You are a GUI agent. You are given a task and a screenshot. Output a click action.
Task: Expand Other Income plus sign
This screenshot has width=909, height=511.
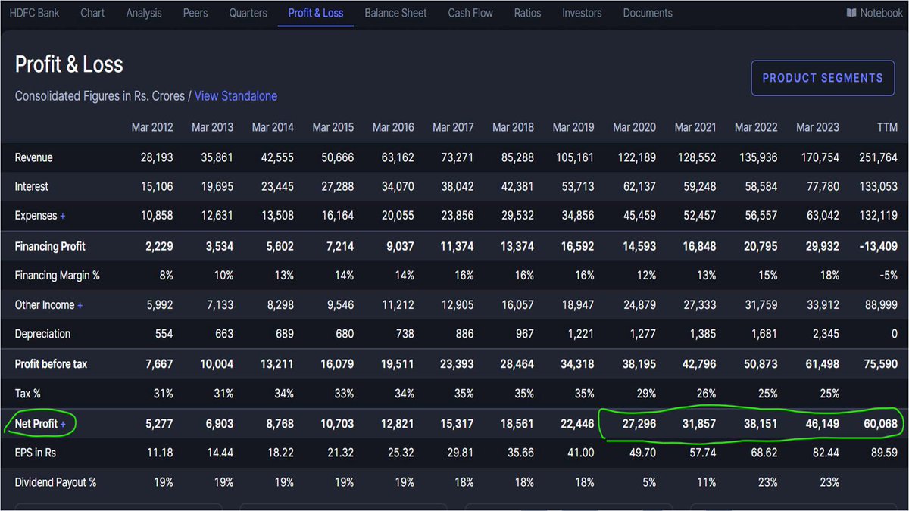(x=80, y=305)
